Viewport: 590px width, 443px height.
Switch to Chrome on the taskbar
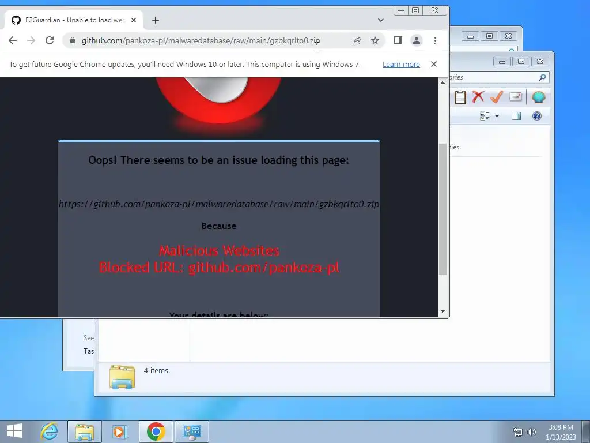(156, 431)
